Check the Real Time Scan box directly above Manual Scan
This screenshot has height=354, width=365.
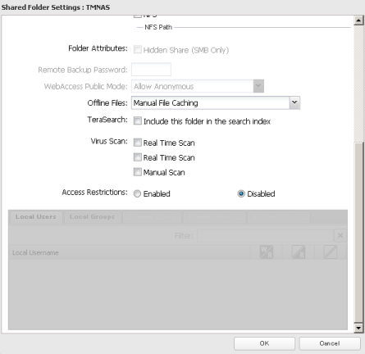point(138,157)
